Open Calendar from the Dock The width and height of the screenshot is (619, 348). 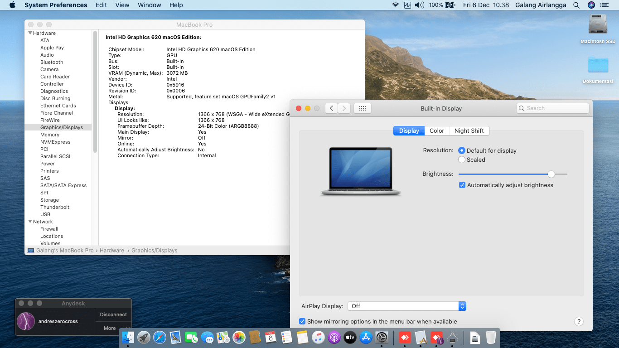[x=271, y=337]
